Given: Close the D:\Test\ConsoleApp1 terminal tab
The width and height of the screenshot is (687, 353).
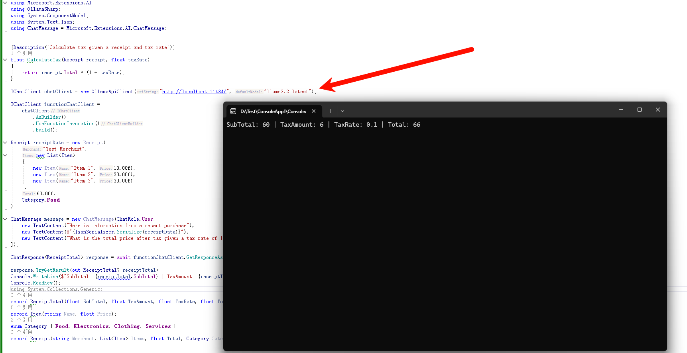Looking at the screenshot, I should 314,111.
